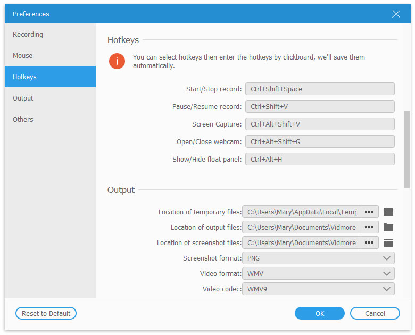Confirm settings with the OK button

(x=319, y=314)
